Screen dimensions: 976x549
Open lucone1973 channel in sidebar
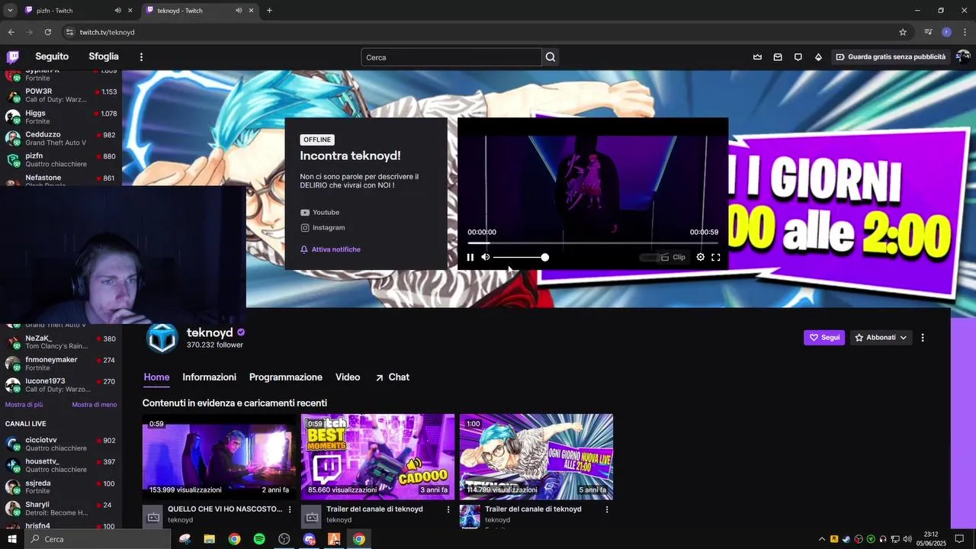tap(61, 384)
